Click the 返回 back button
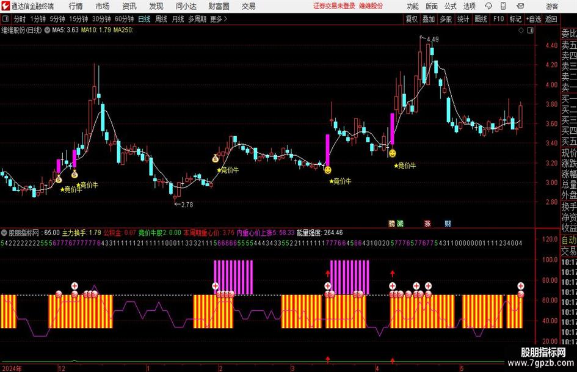The width and height of the screenshot is (577, 372). pos(551,19)
